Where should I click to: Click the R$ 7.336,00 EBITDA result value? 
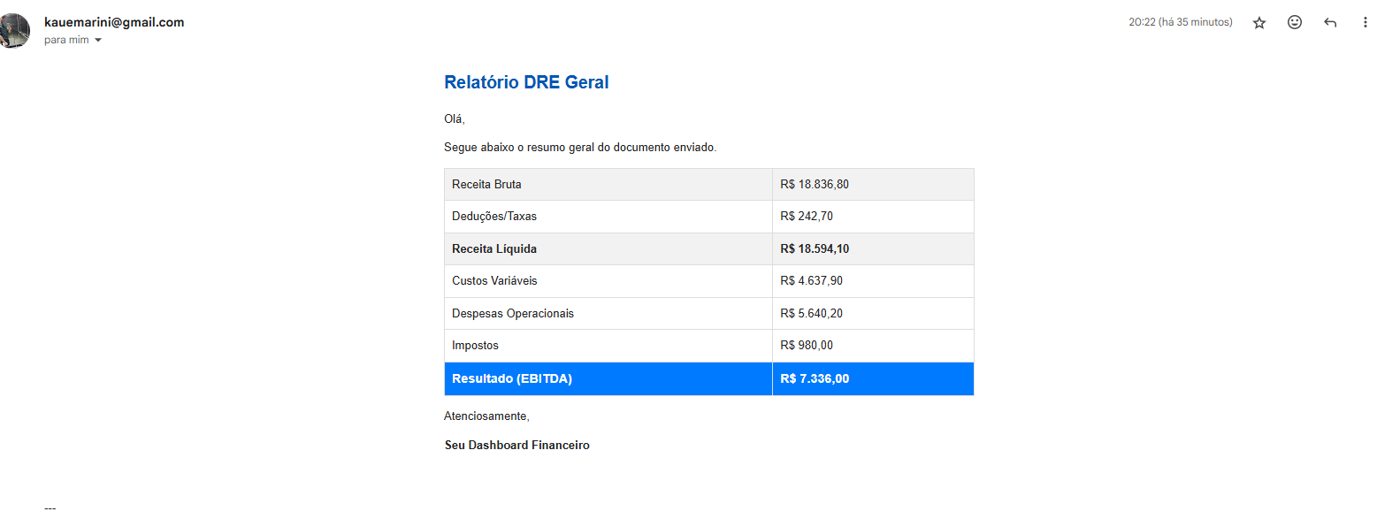point(815,378)
